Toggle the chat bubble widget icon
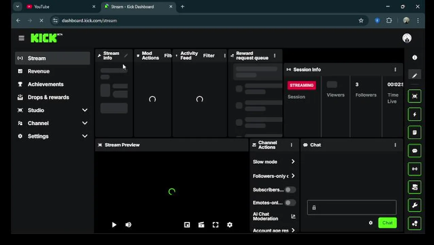The width and height of the screenshot is (434, 245). pos(415,151)
